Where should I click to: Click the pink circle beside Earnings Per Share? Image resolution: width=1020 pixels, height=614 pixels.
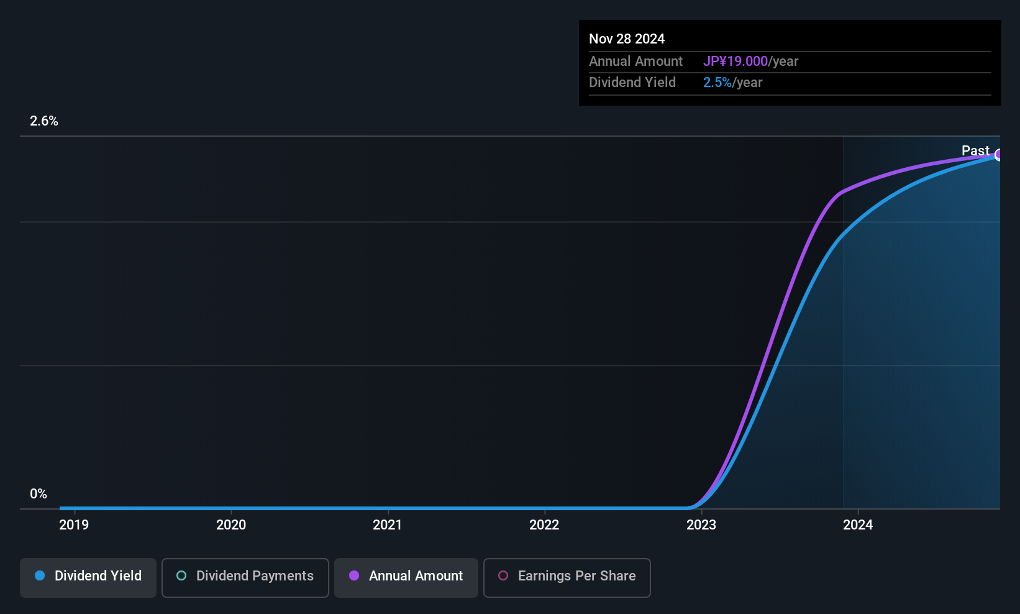tap(503, 575)
